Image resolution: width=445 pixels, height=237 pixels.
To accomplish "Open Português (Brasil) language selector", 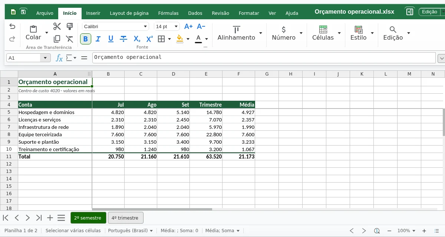I will [x=131, y=230].
